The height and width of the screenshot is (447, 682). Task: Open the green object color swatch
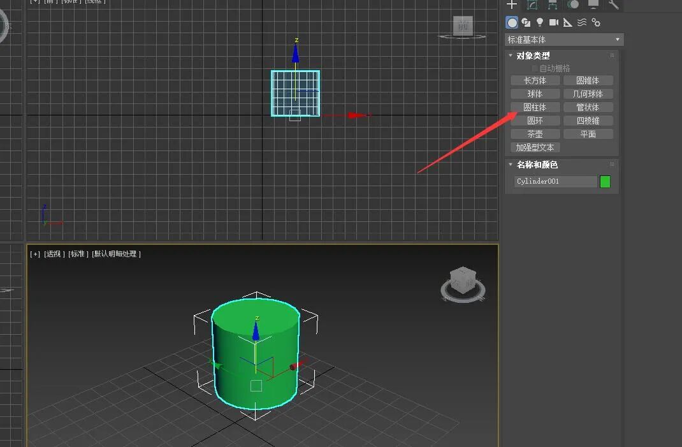click(x=605, y=182)
